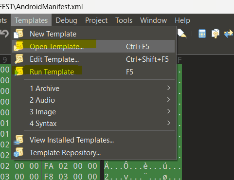Click the pages with question mark icon
Image resolution: width=234 pixels, height=180 pixels.
tap(216, 34)
